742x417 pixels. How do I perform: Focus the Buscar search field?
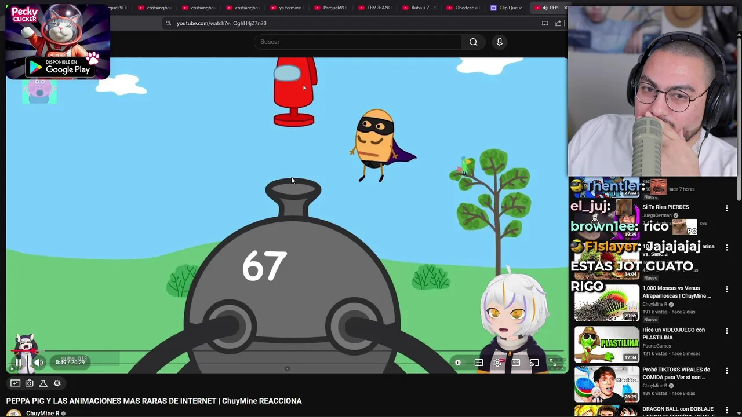[x=358, y=42]
